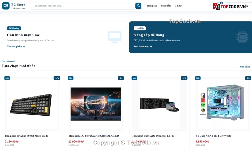Image resolution: width=252 pixels, height=150 pixels.
Task: Click the magnifier search button
Action: 138,6
